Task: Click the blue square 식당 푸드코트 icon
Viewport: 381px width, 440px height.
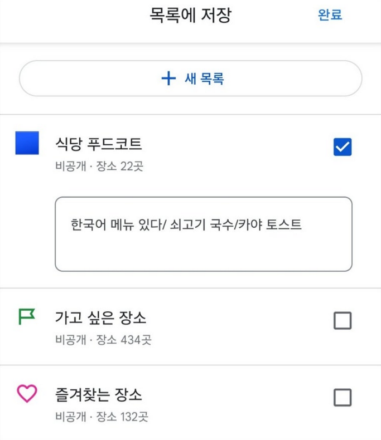Action: (x=27, y=143)
